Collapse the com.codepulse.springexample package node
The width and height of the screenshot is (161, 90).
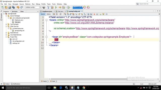[9, 18]
